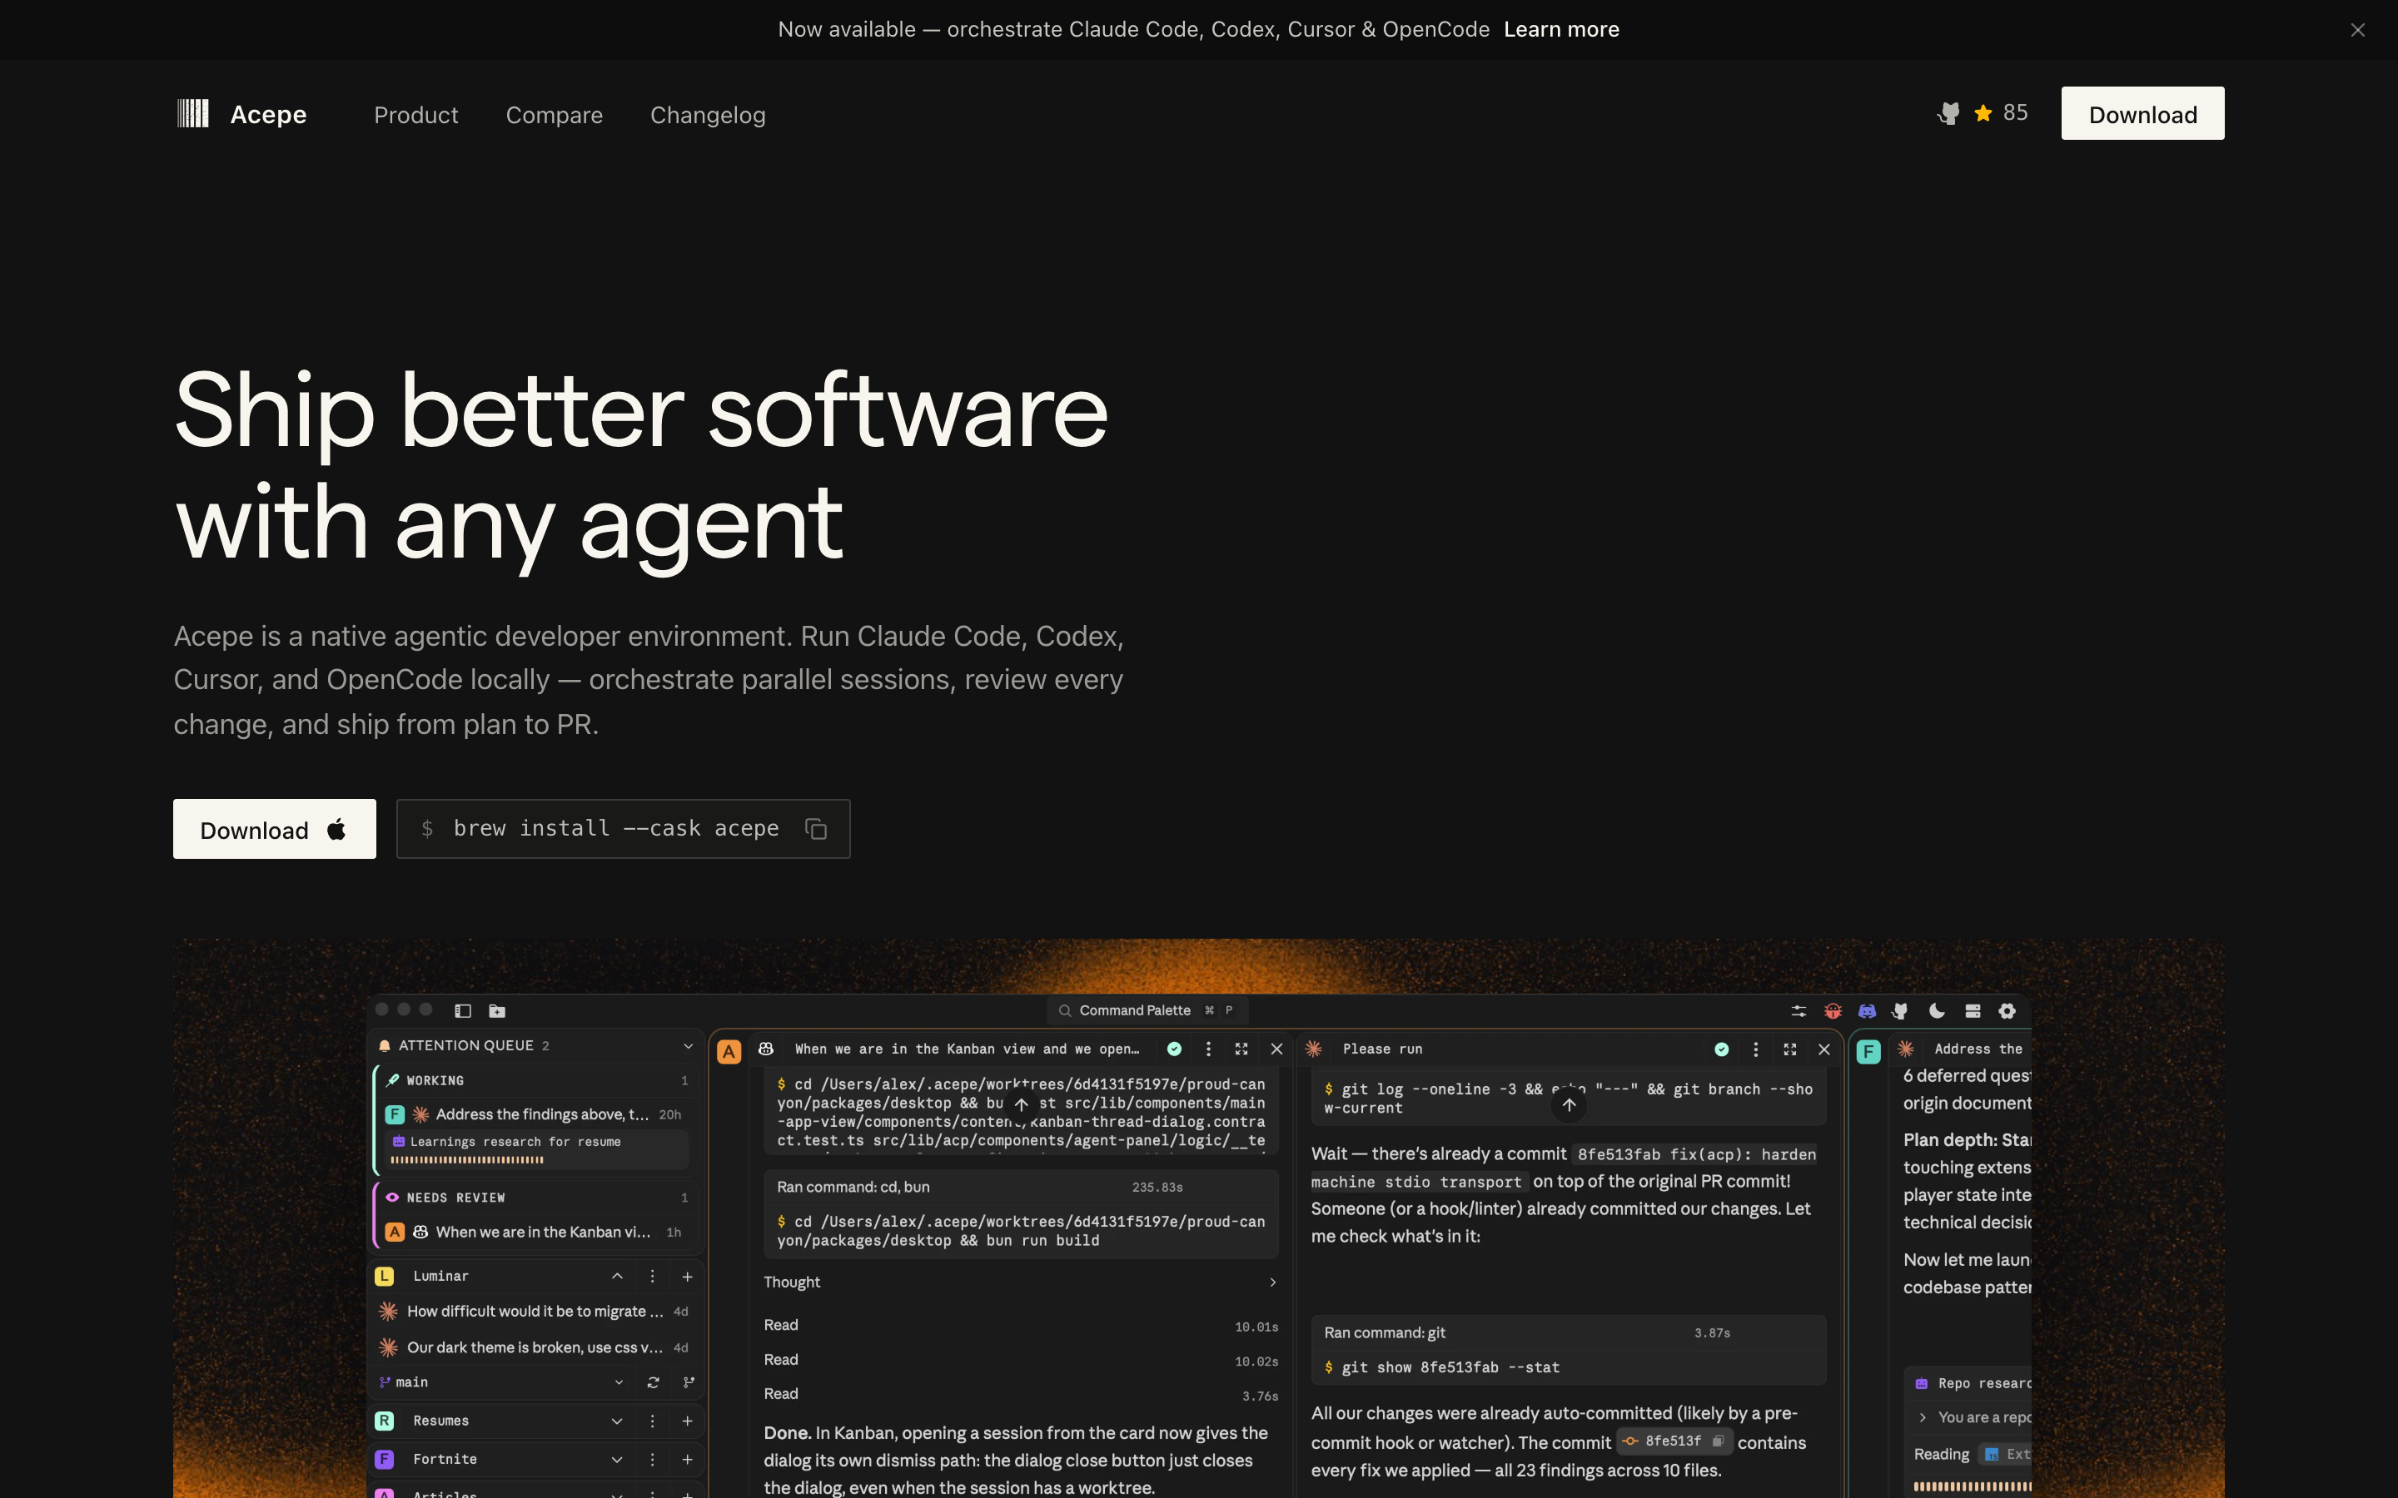Click the green check status on Kanban panel
The image size is (2398, 1498).
click(x=1174, y=1049)
